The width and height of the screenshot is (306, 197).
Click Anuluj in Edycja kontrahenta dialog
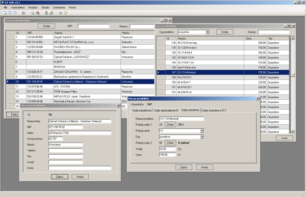(80, 177)
